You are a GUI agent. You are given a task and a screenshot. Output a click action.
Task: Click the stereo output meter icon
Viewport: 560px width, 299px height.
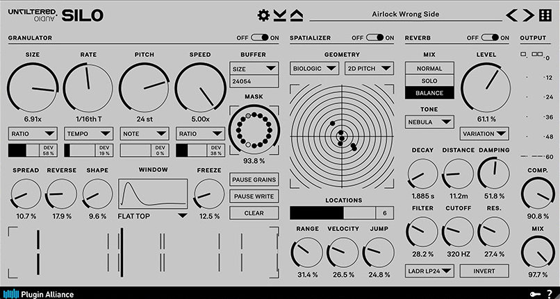pyautogui.click(x=537, y=54)
